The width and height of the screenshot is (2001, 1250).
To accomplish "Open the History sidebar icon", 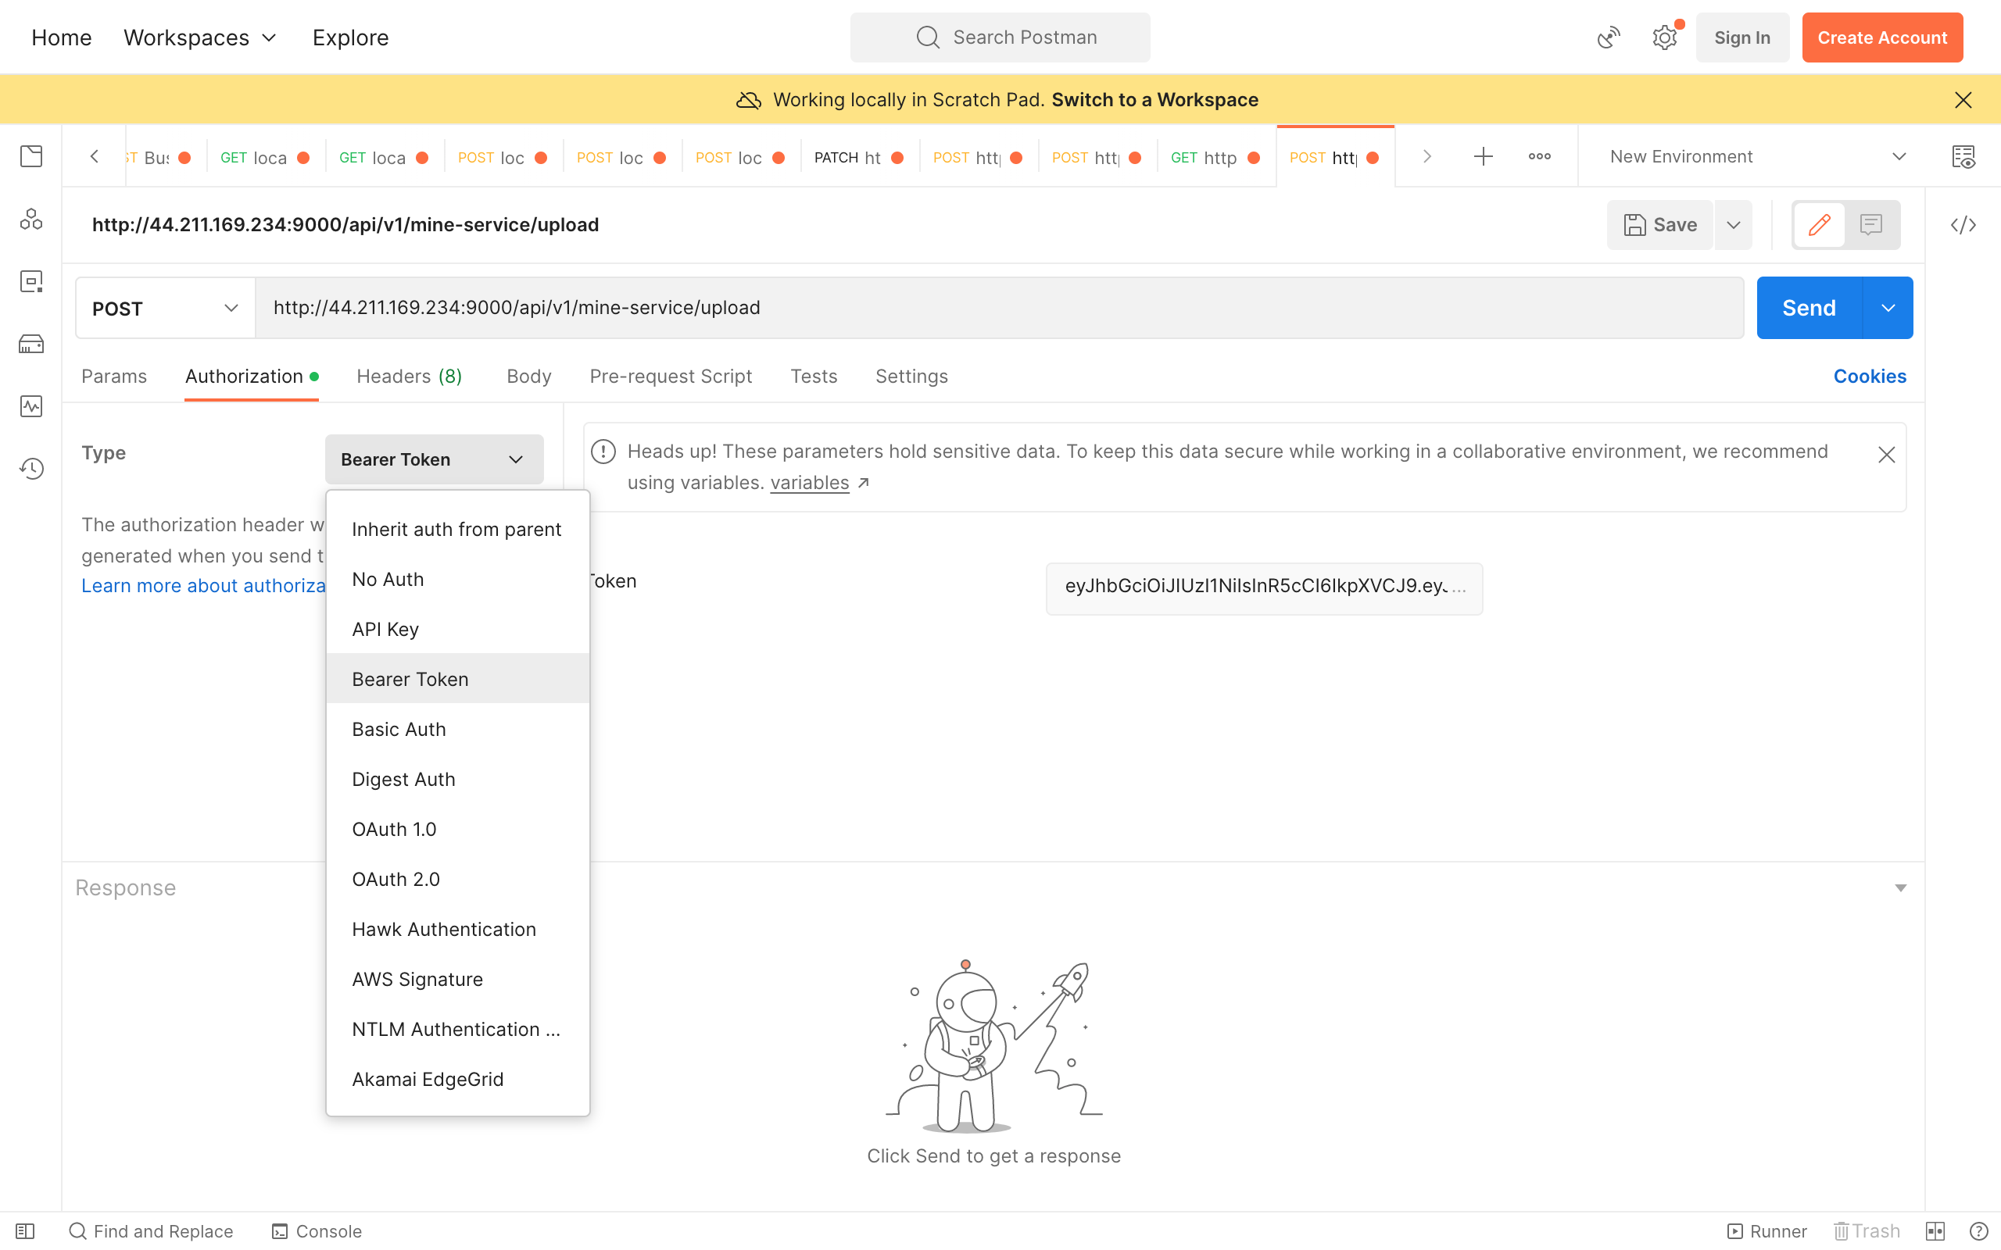I will (x=31, y=469).
